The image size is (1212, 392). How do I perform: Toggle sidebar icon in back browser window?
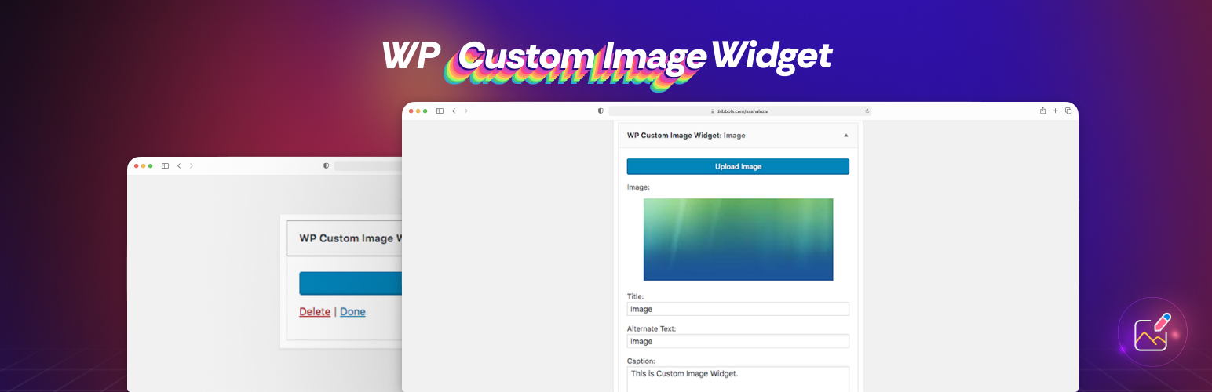pos(165,165)
